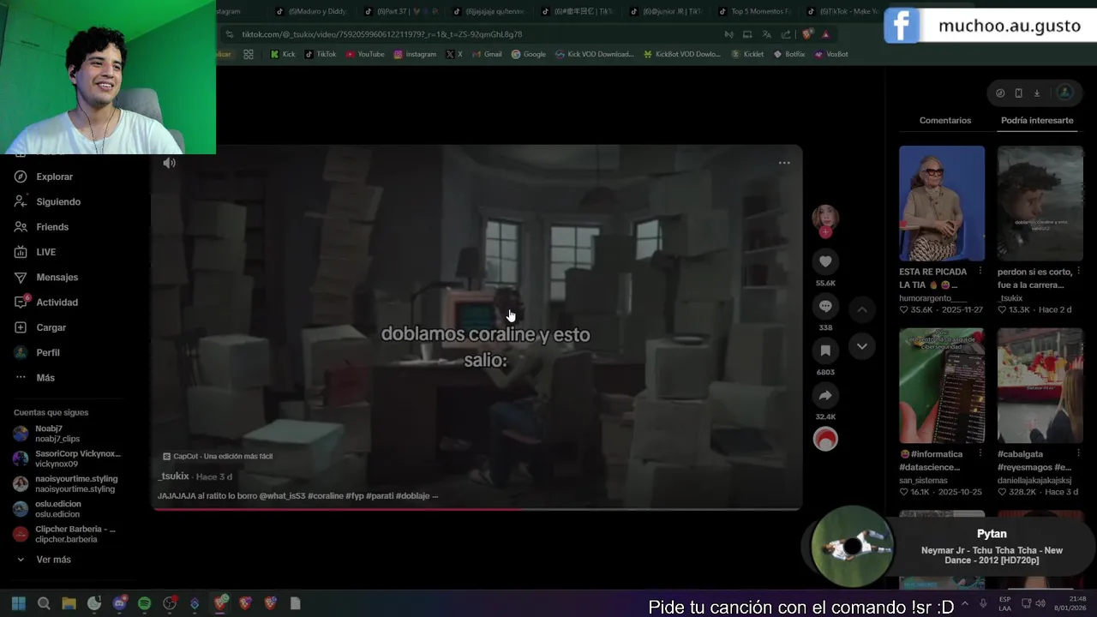Bookmark the video to favorites
This screenshot has width=1097, height=617.
pyautogui.click(x=825, y=350)
